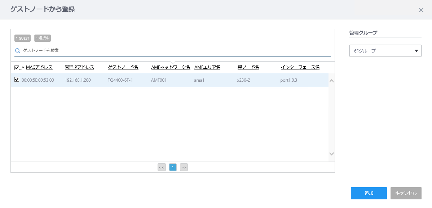
Task: Click the scroll up arrow in table
Action: 331,81
